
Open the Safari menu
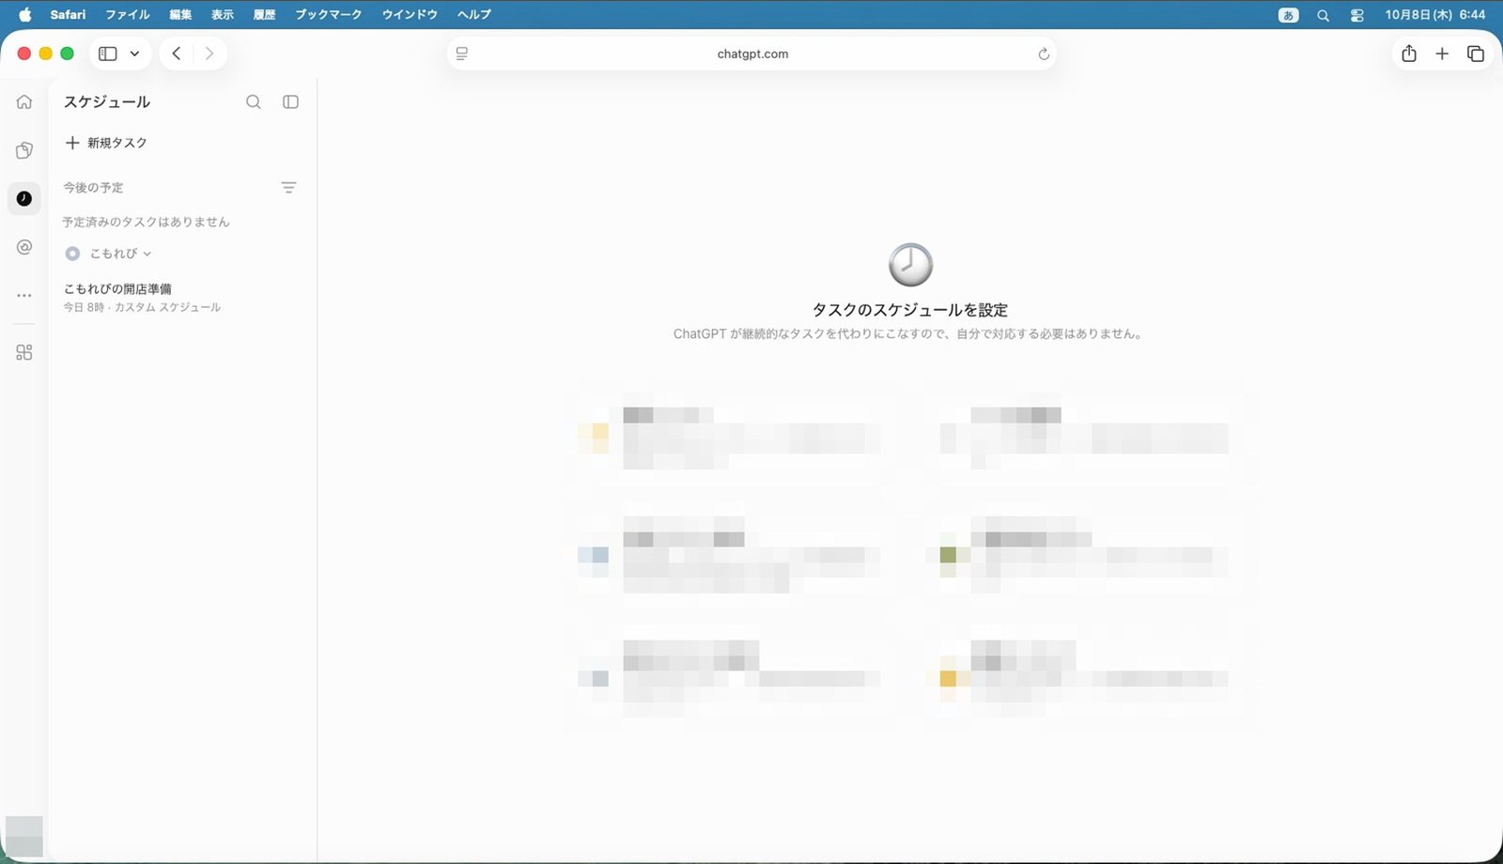click(68, 14)
